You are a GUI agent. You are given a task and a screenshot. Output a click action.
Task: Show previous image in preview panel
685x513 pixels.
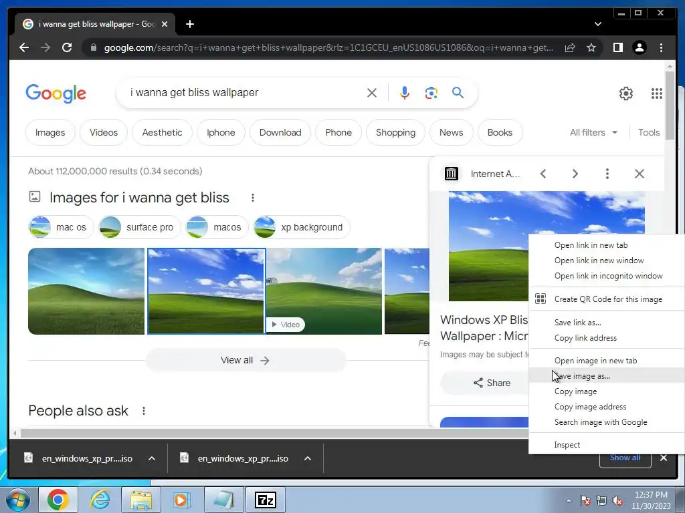click(x=543, y=174)
